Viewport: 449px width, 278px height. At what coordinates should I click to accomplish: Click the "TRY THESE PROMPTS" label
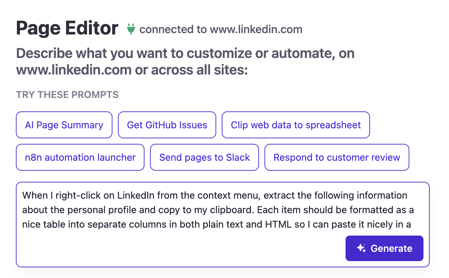click(x=67, y=95)
